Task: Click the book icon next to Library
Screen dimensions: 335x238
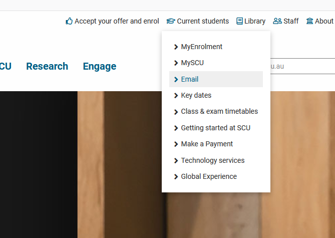Action: click(x=239, y=21)
